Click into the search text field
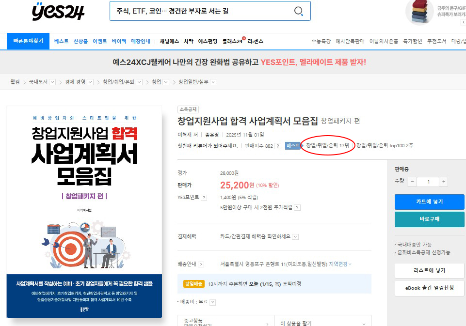Screen dimensions: 466x326 (x=199, y=11)
